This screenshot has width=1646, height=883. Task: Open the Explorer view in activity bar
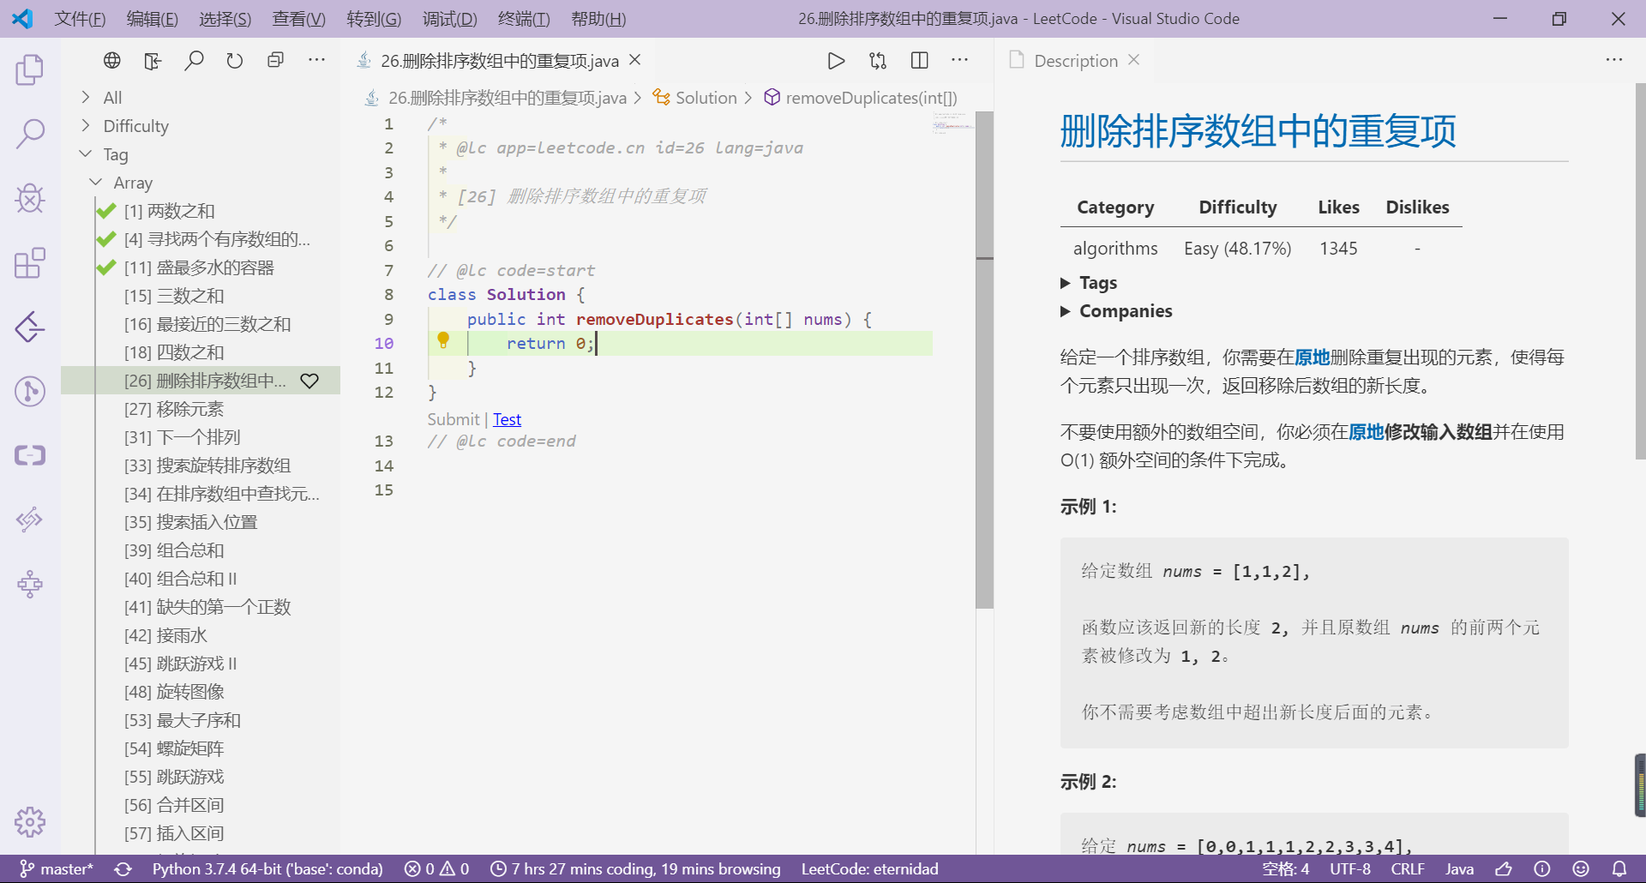30,69
